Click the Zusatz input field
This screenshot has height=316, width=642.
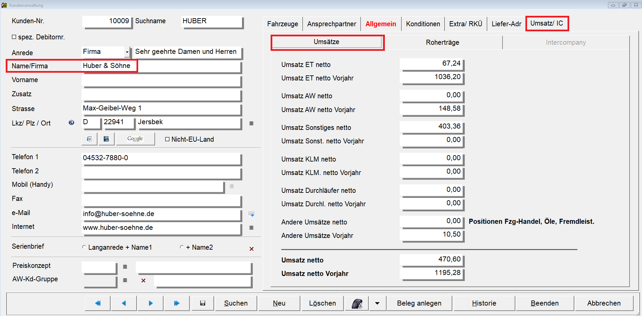pyautogui.click(x=161, y=94)
